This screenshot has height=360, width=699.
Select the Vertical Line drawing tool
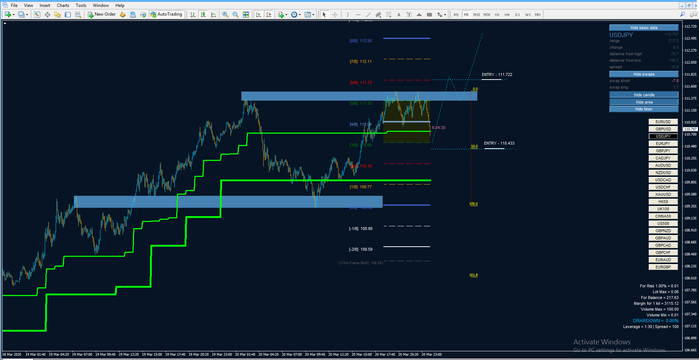pyautogui.click(x=348, y=15)
